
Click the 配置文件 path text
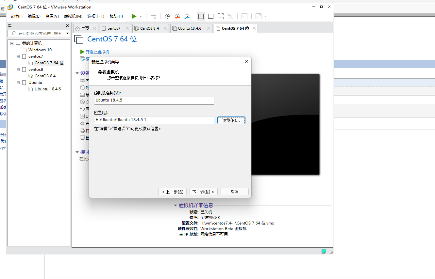tap(237, 223)
